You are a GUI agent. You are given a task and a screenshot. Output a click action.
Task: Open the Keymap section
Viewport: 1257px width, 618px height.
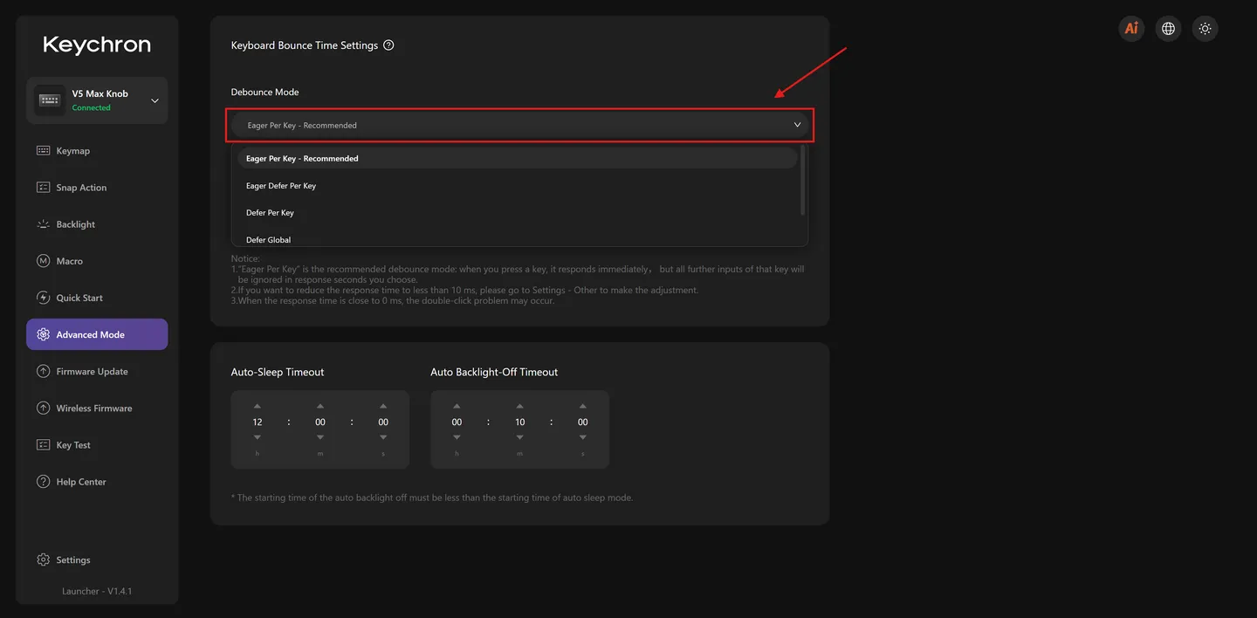(x=97, y=151)
